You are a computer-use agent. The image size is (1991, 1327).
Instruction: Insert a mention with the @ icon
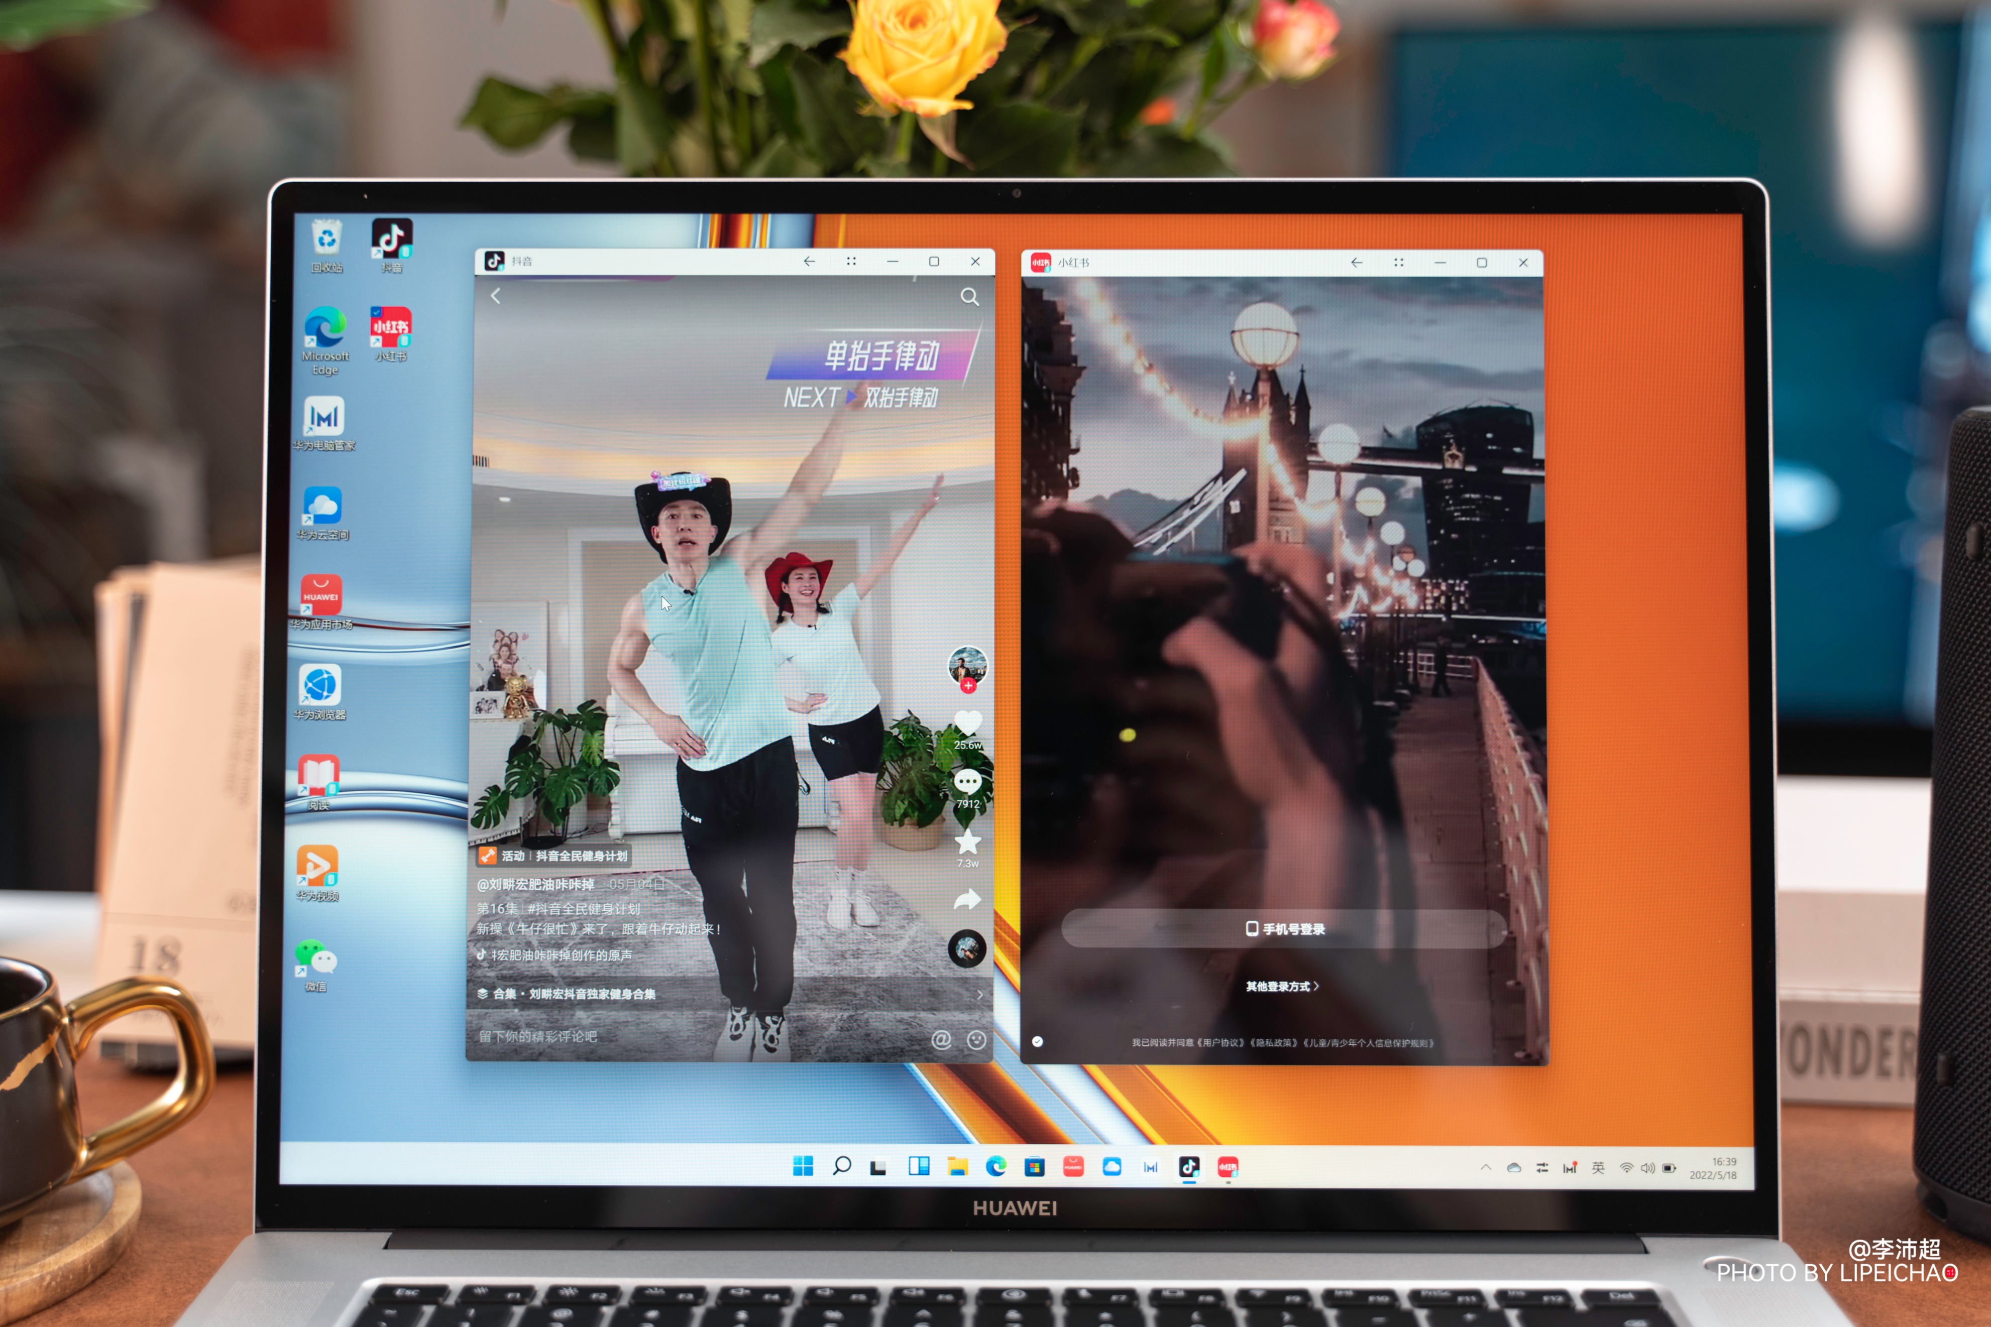tap(940, 1039)
